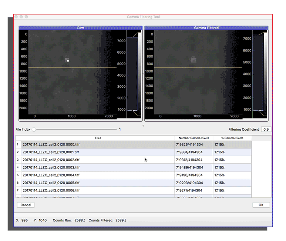The height and width of the screenshot is (241, 286).
Task: Click the bright pixel in Raw image
Action: [x=68, y=60]
